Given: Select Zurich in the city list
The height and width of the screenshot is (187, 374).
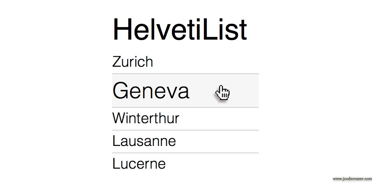Looking at the screenshot, I should pos(133,62).
